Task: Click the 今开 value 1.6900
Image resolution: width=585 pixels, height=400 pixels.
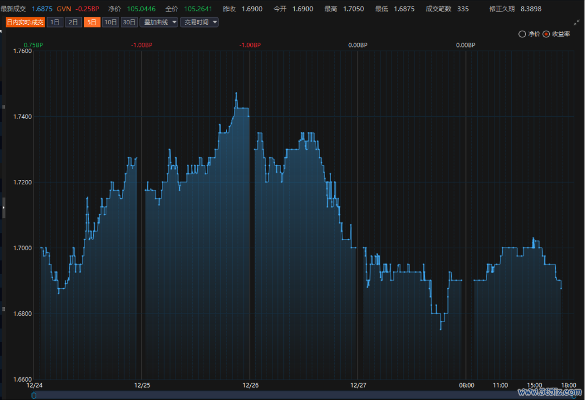Action: point(303,9)
